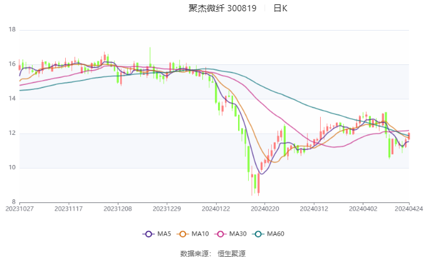Click the pink MA30 legend circle marker
The height and width of the screenshot is (258, 426).
(x=222, y=234)
